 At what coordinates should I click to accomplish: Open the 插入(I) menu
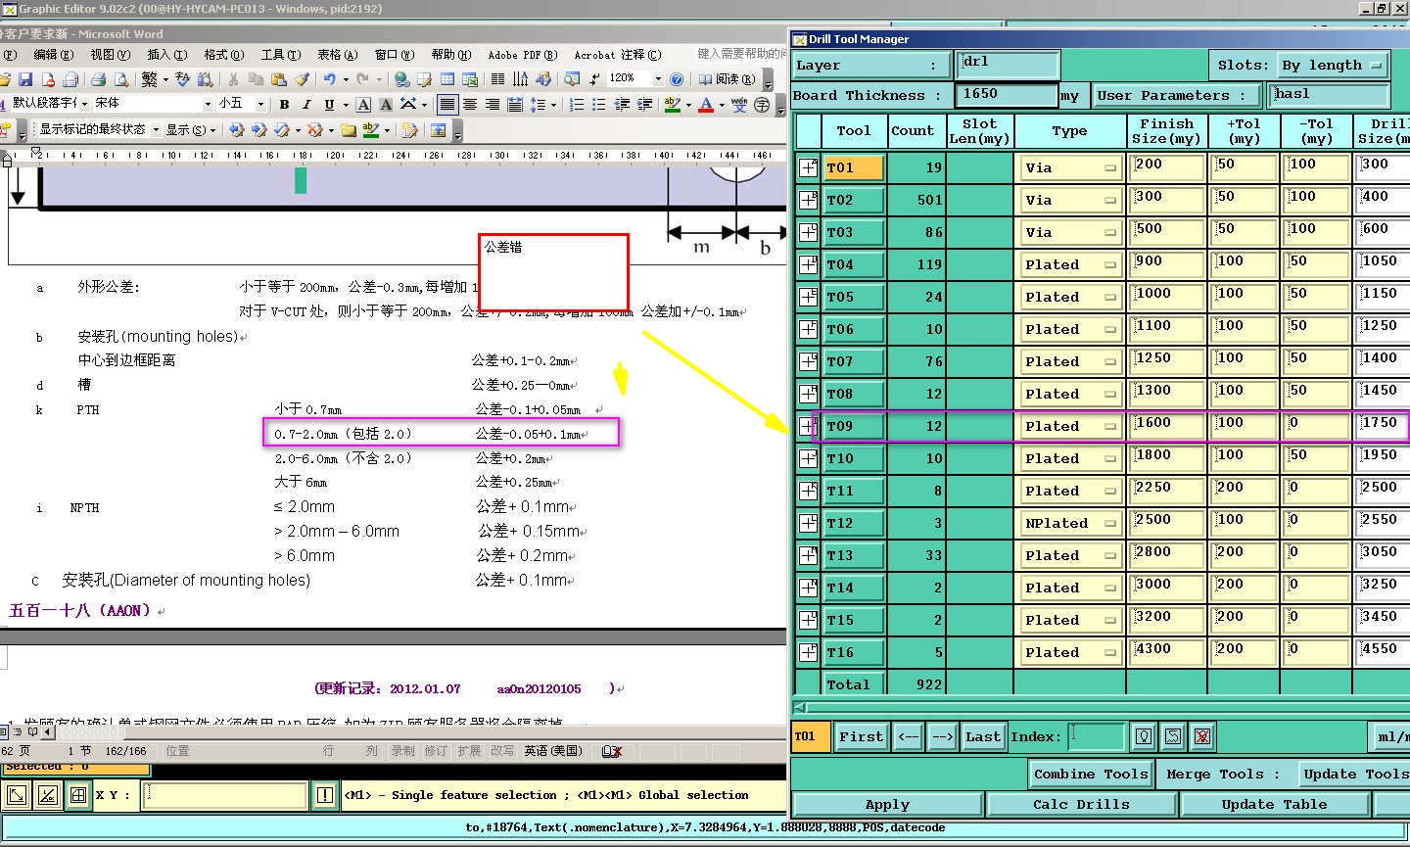[165, 55]
